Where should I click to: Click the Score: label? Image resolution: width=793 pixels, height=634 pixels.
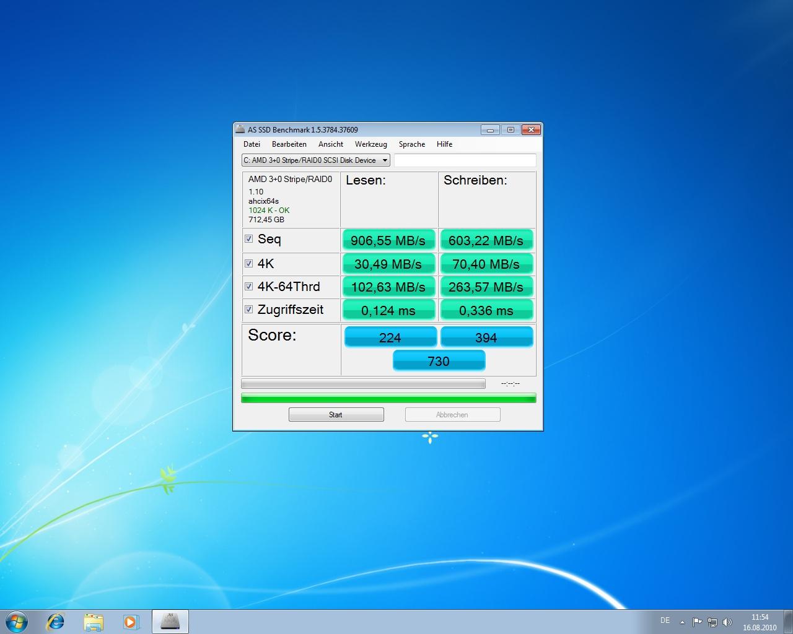272,335
